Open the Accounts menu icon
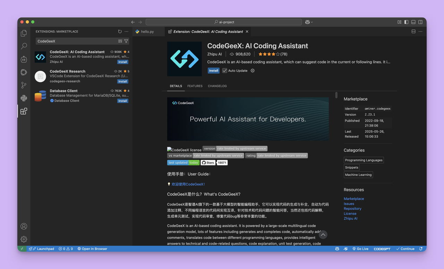 pos(24,226)
